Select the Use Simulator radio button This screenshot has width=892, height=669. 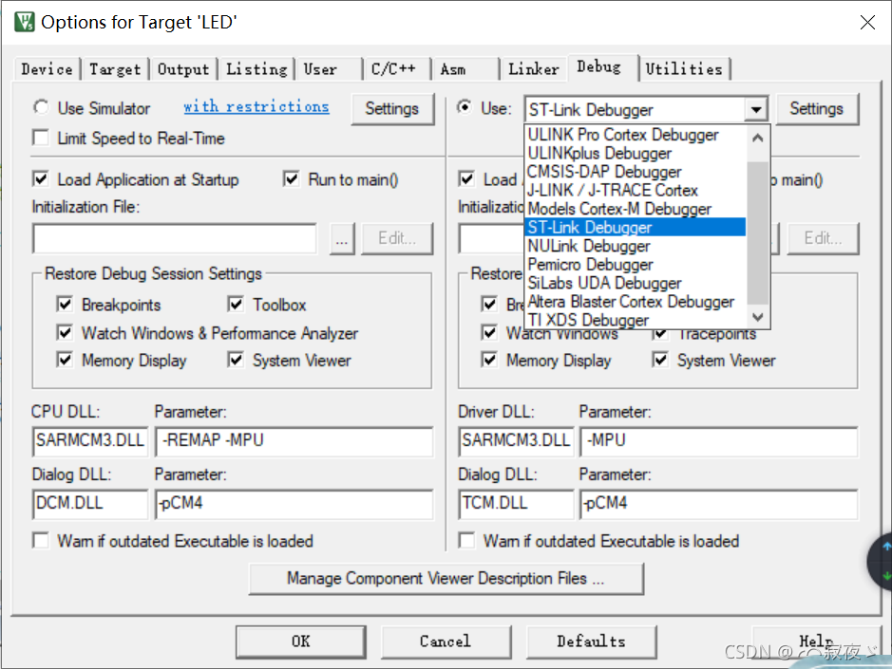41,107
